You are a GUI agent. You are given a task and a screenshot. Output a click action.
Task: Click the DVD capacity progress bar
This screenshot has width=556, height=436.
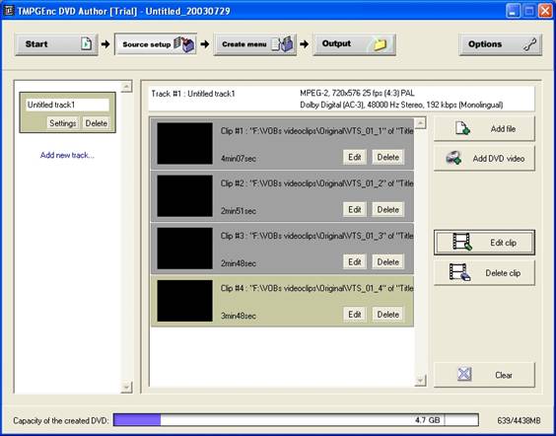pos(296,420)
